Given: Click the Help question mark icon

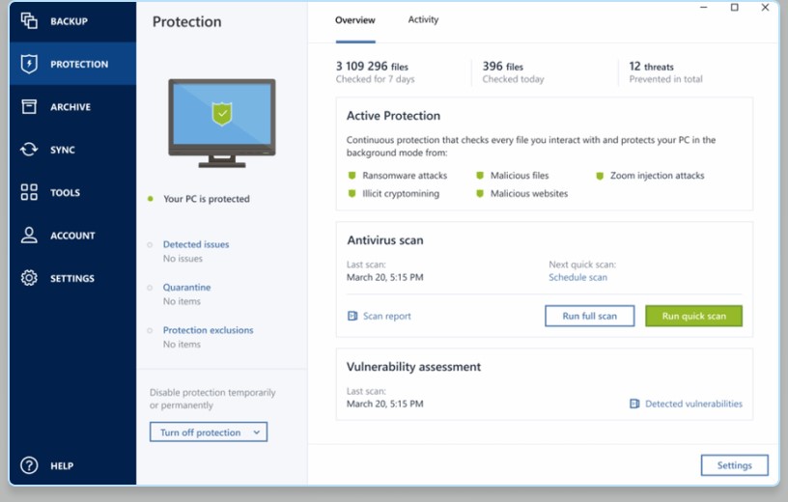Looking at the screenshot, I should tap(29, 465).
